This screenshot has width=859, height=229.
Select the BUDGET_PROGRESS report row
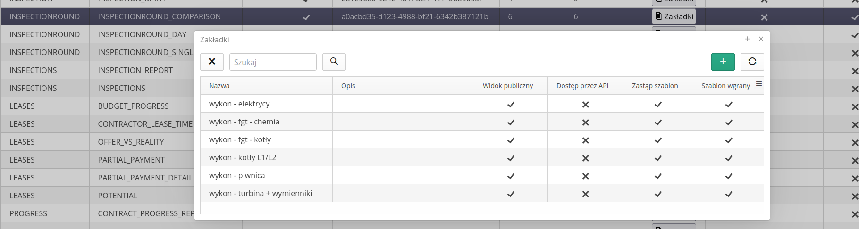click(133, 106)
